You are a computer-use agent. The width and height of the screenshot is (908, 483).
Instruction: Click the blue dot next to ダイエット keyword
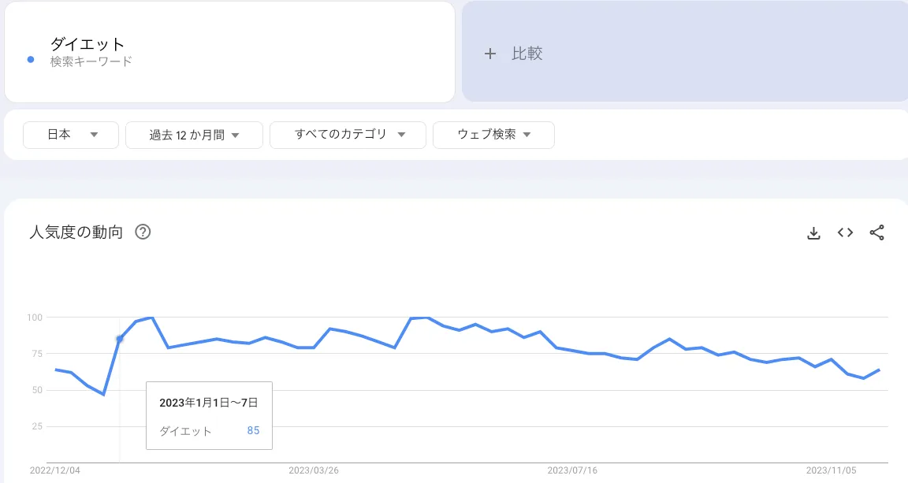coord(30,58)
